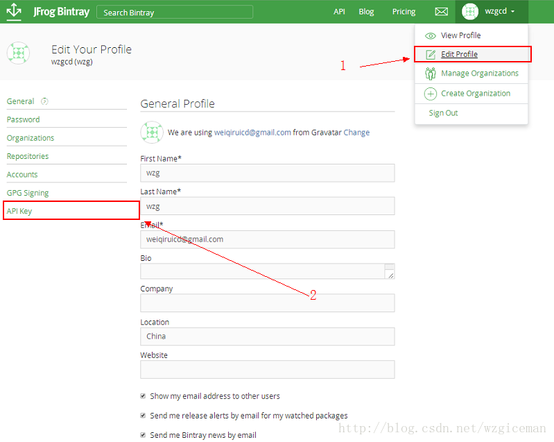554x442 pixels.
Task: Open the Accounts settings section
Action: [22, 175]
